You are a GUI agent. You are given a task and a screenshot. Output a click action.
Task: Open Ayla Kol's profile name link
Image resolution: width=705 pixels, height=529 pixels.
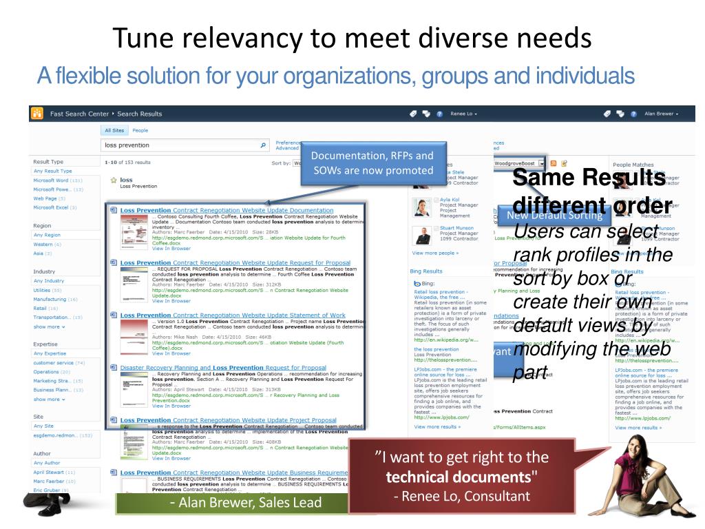point(450,200)
